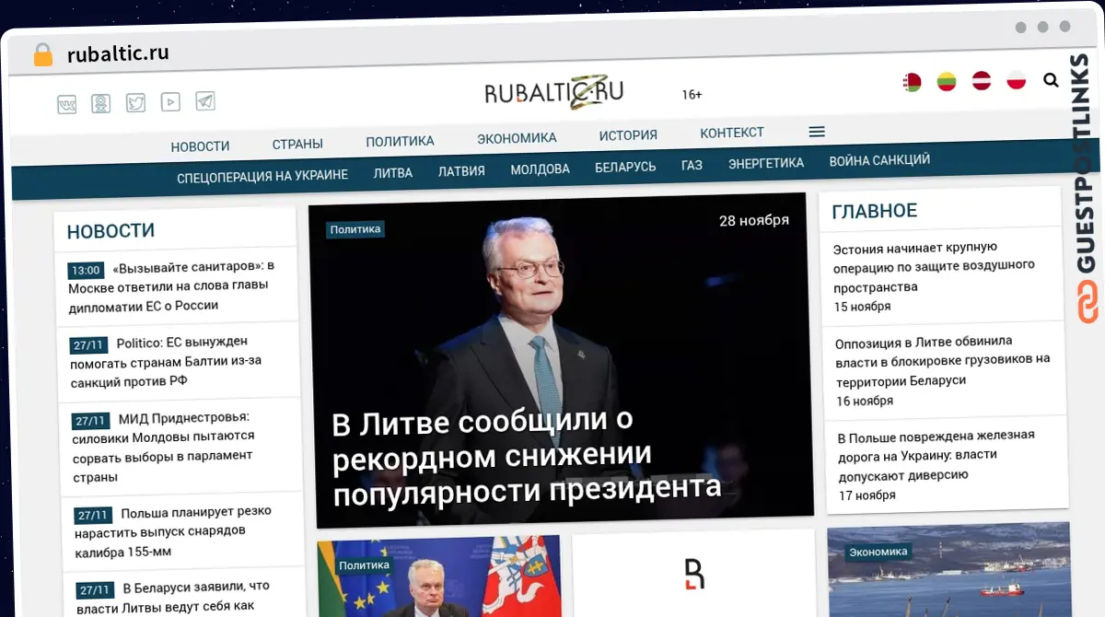Click the RuBaltic.ru site logo

tap(554, 92)
